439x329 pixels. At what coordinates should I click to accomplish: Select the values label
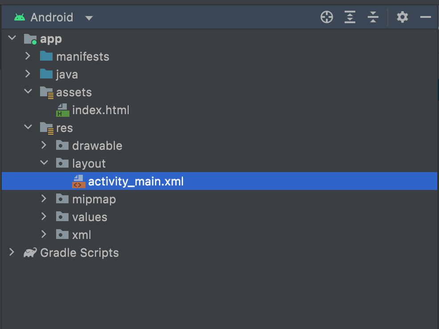click(x=89, y=217)
